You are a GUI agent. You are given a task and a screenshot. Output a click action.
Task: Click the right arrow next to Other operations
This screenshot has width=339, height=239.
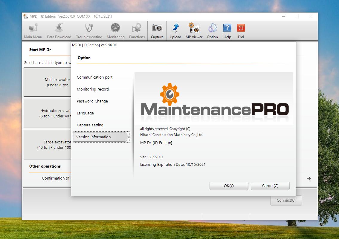click(x=309, y=178)
